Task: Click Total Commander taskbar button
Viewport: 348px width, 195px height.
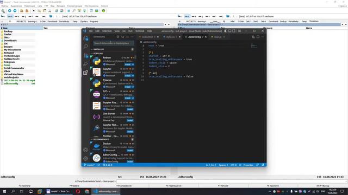Action: pos(59,191)
